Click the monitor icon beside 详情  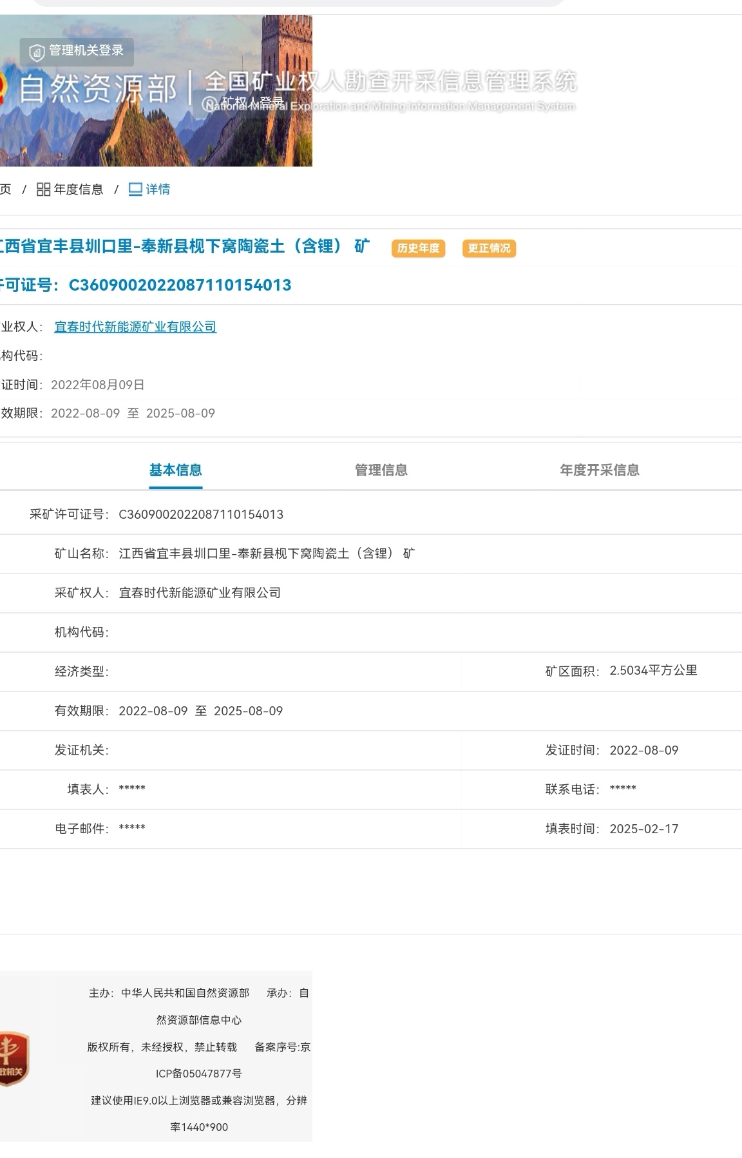pos(135,189)
